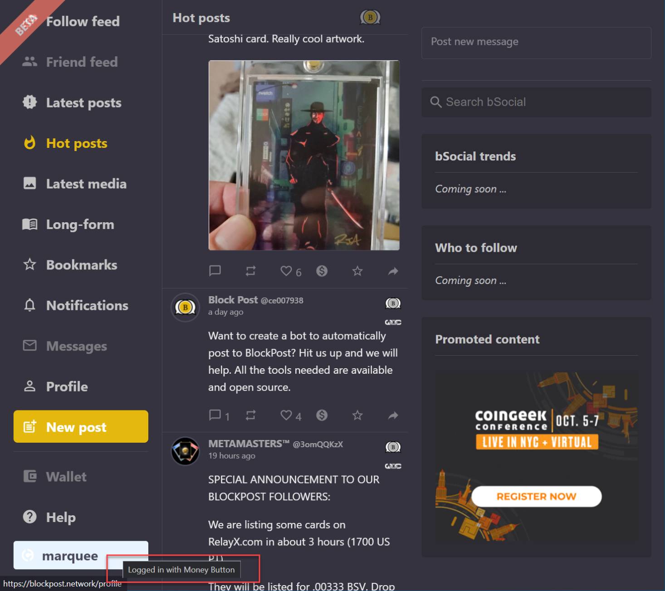665x591 pixels.
Task: Open METAMASTERS profile avatar
Action: point(185,451)
